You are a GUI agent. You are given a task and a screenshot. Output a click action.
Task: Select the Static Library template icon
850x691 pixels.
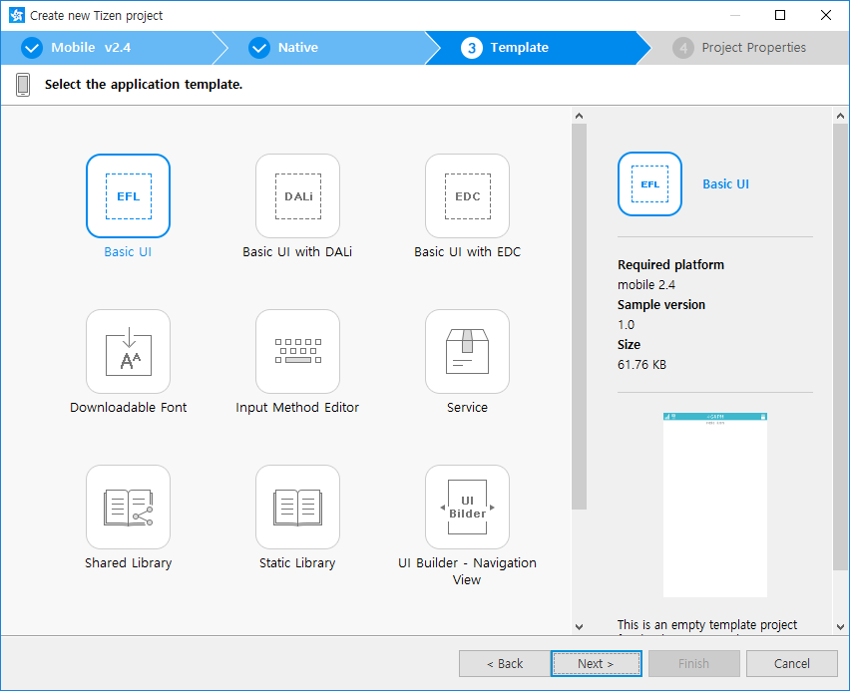297,507
